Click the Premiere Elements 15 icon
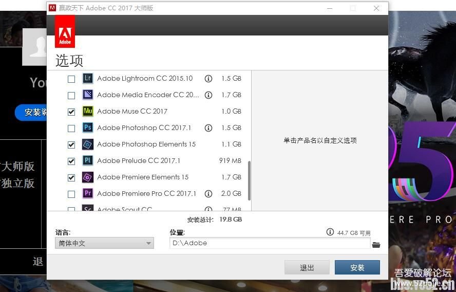 pos(87,177)
